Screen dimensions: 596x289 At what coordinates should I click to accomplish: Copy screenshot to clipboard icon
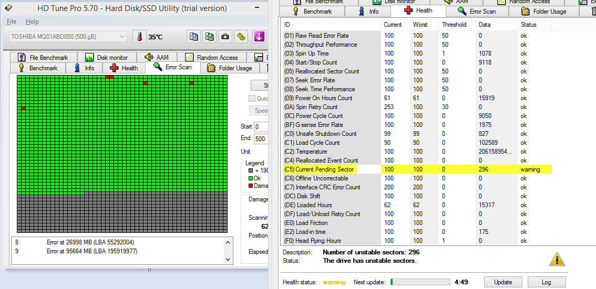(x=209, y=37)
